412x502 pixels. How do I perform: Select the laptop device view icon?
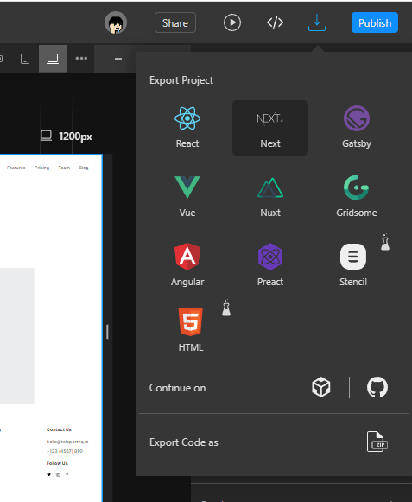(53, 59)
